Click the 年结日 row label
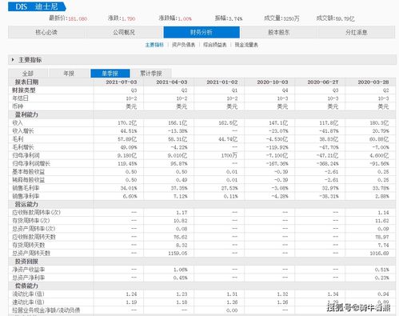The height and width of the screenshot is (316, 399). click(20, 98)
